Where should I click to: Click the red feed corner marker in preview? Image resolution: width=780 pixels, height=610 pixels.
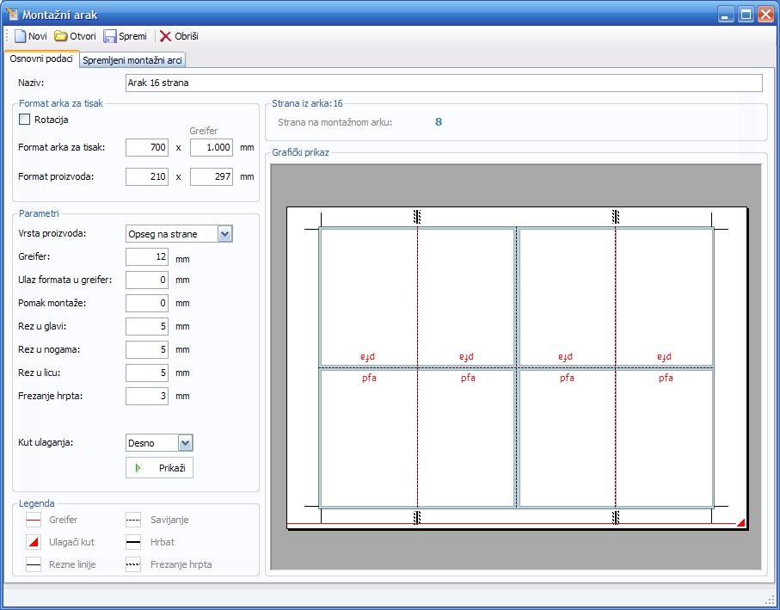point(741,521)
